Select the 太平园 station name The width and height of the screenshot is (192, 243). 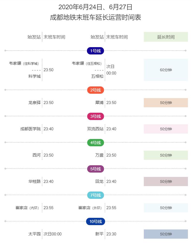[x=34, y=234]
